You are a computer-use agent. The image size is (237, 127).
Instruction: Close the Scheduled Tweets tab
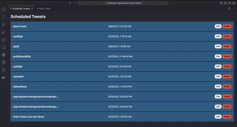[32, 9]
